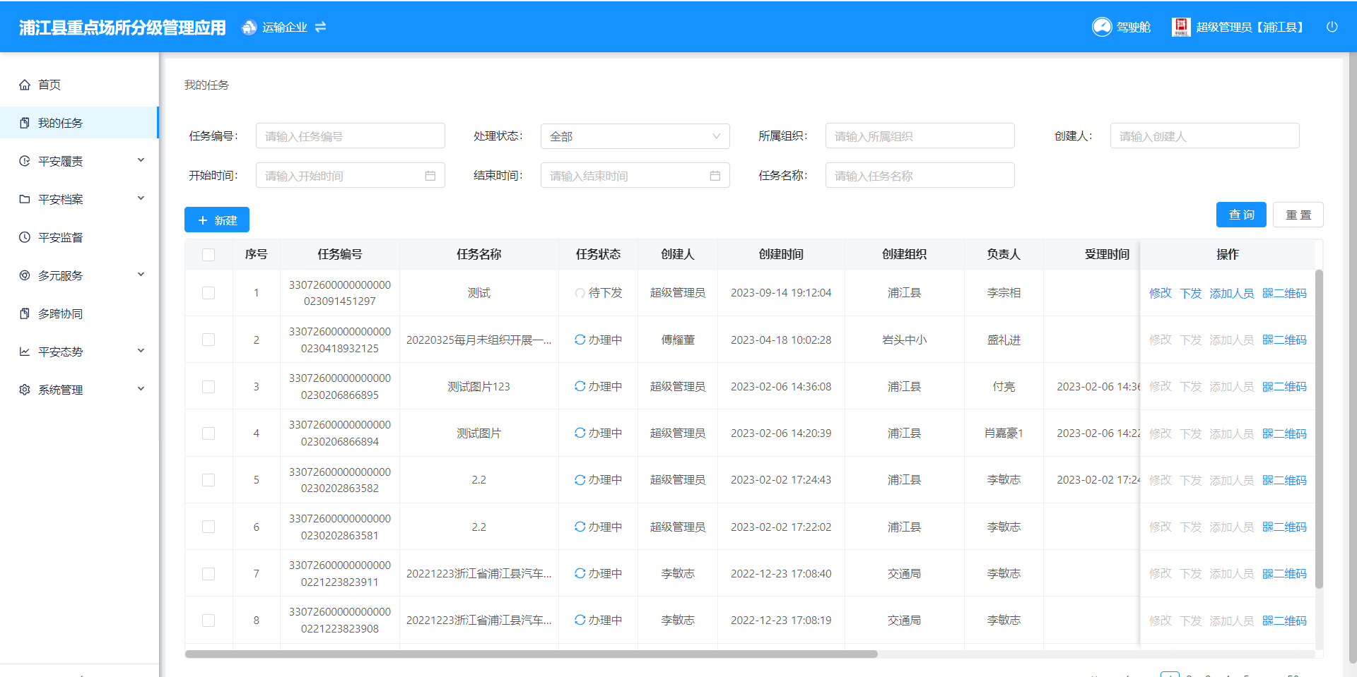Click the 多跨协同 sidebar icon
This screenshot has width=1357, height=677.
click(25, 313)
